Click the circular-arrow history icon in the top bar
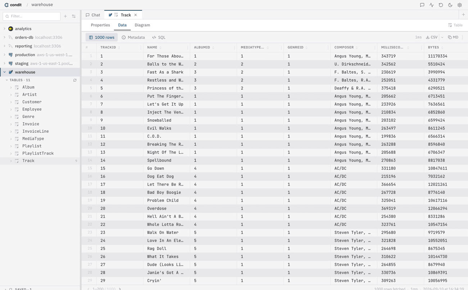The width and height of the screenshot is (468, 290). tap(441, 5)
